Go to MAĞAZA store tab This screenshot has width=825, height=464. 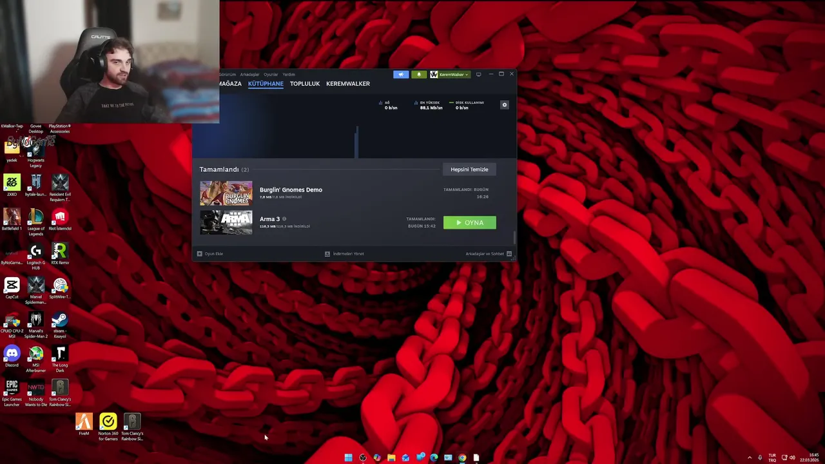click(x=230, y=84)
